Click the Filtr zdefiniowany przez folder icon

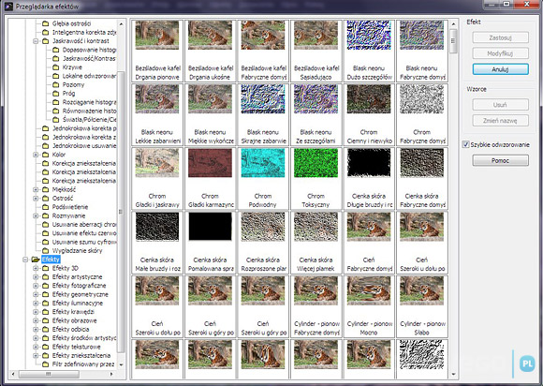click(45, 364)
